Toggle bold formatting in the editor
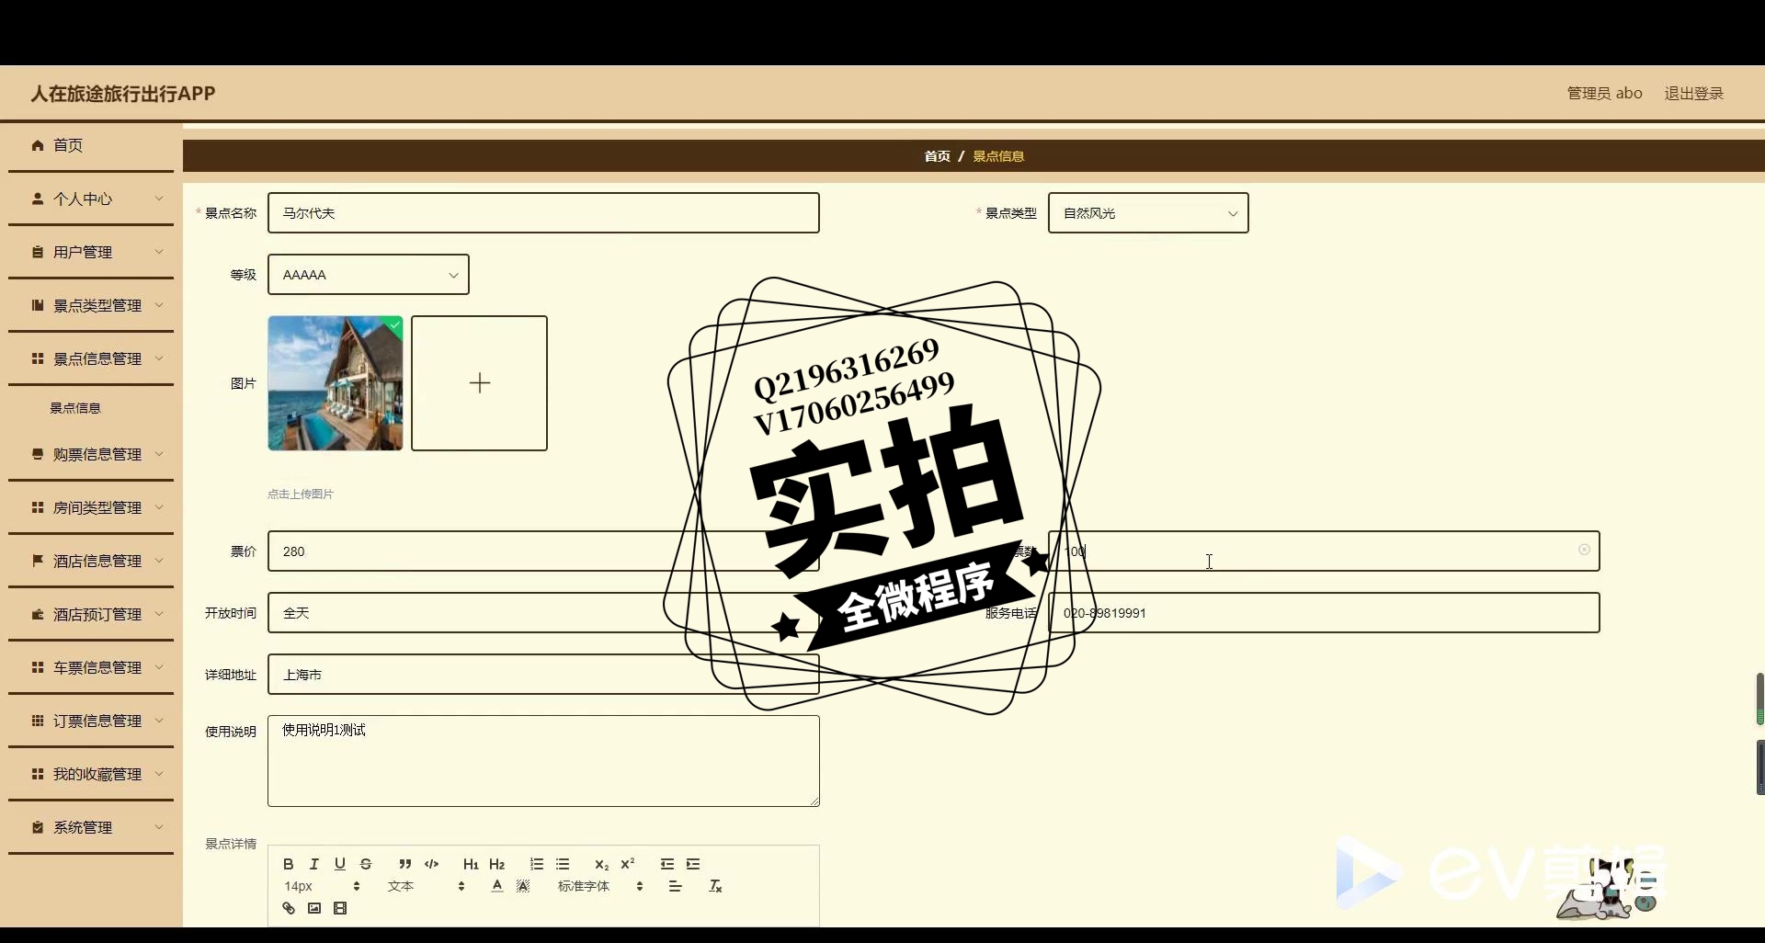The width and height of the screenshot is (1765, 943). pyautogui.click(x=289, y=864)
